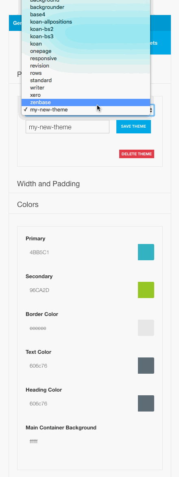The width and height of the screenshot is (179, 477).
Task: Click the red Delete Theme button
Action: (x=137, y=154)
